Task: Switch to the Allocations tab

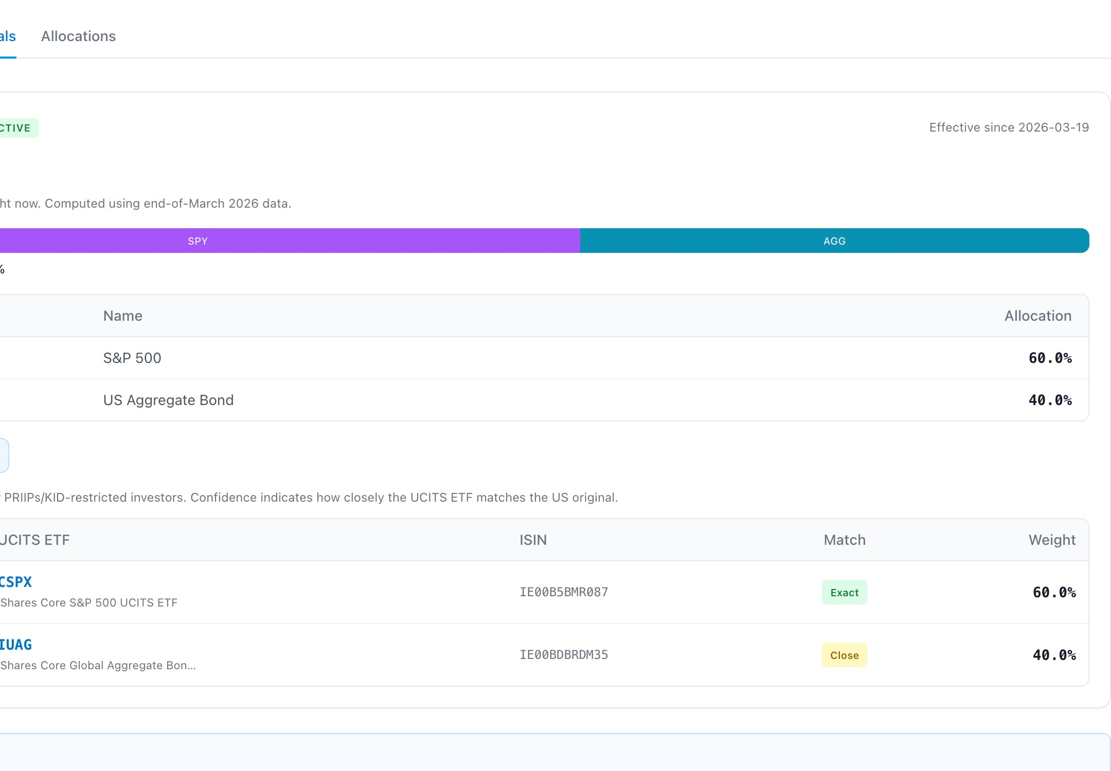Action: click(x=78, y=36)
